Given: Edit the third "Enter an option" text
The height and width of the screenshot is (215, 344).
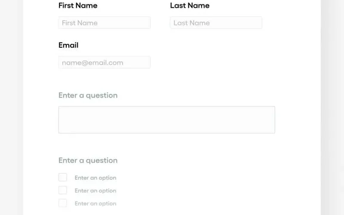Looking at the screenshot, I should click(95, 204).
